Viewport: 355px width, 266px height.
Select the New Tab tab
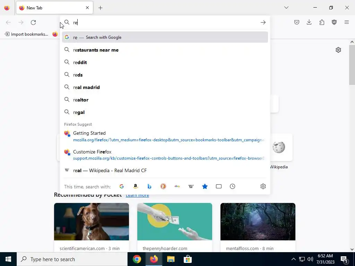click(x=54, y=8)
